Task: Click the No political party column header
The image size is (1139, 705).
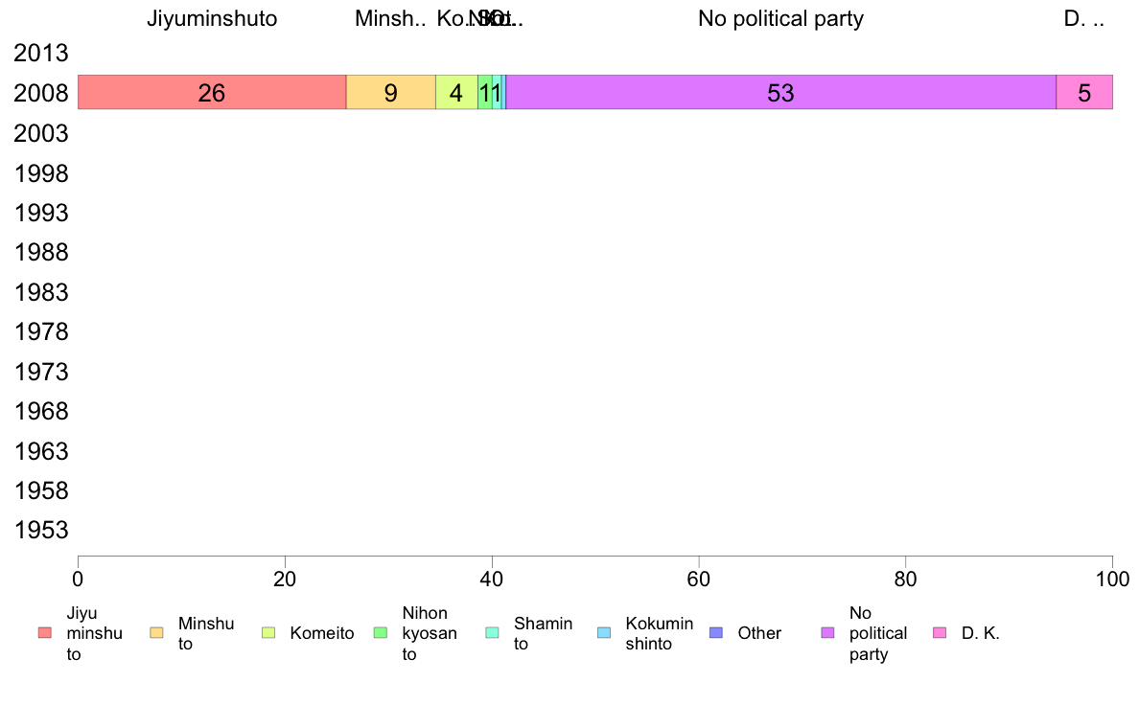Action: (x=780, y=19)
